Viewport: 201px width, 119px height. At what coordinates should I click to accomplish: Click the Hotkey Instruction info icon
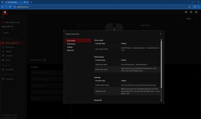pyautogui.click(x=45, y=60)
